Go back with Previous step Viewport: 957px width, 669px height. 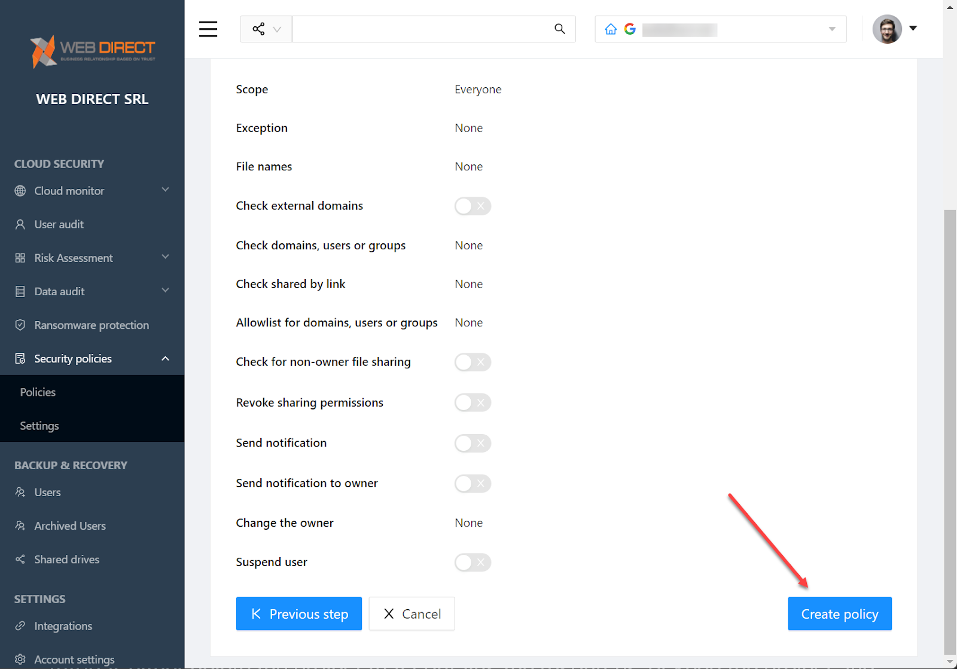click(298, 613)
